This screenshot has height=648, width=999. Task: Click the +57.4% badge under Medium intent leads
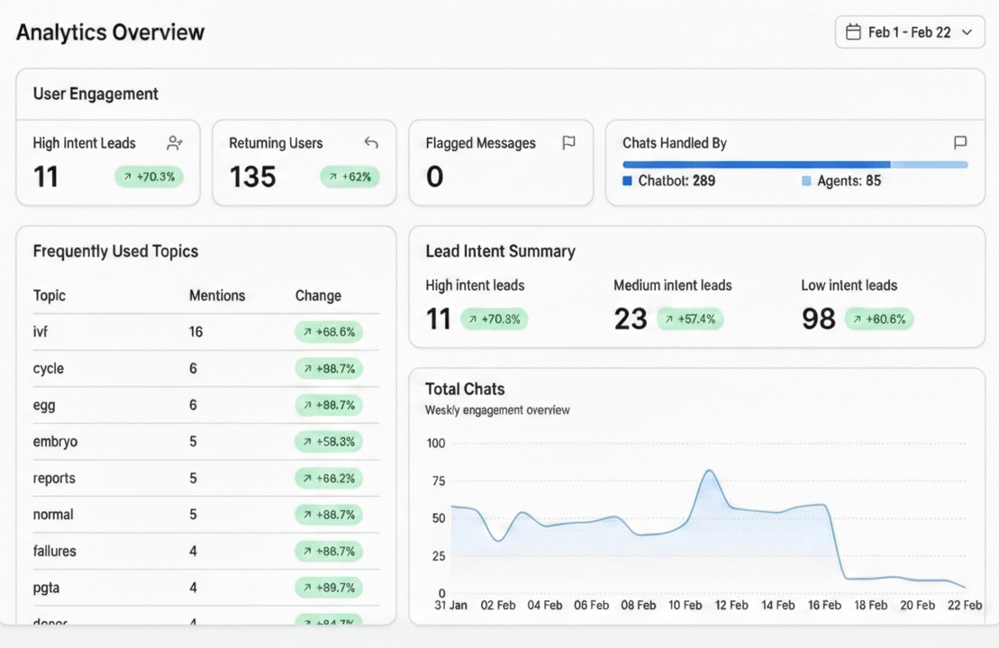[x=690, y=319]
